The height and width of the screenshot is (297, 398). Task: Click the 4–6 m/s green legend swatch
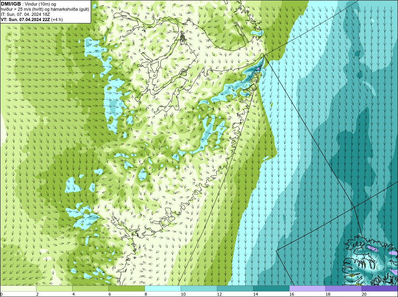click(90, 289)
